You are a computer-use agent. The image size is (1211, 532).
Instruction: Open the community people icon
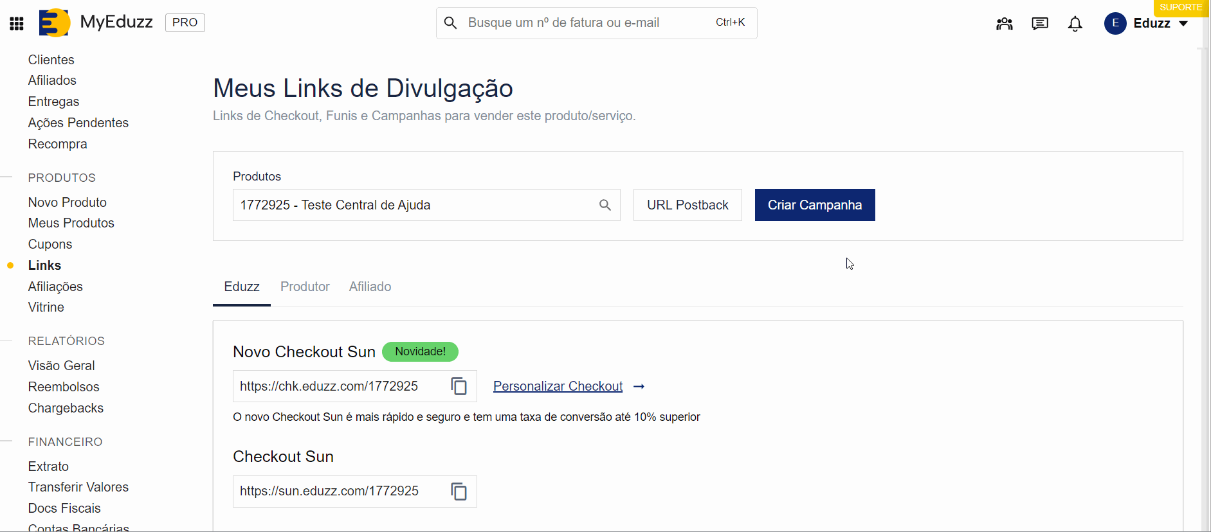pos(1004,24)
